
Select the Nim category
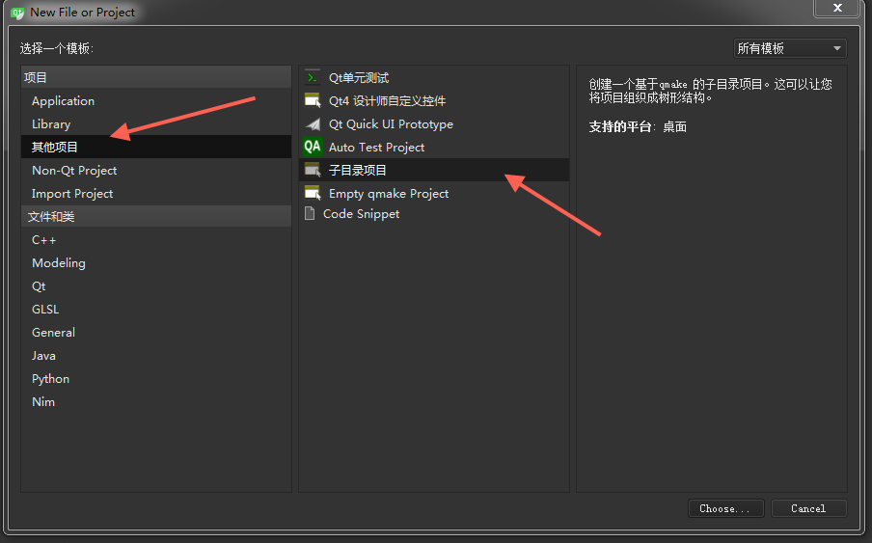pos(156,402)
